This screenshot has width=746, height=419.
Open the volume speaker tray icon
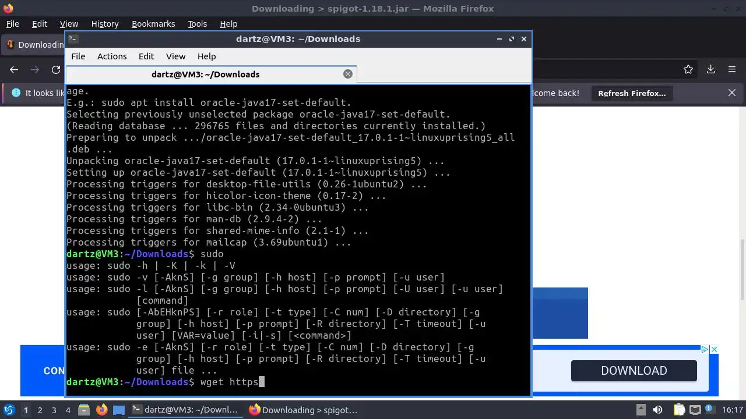[657, 410]
